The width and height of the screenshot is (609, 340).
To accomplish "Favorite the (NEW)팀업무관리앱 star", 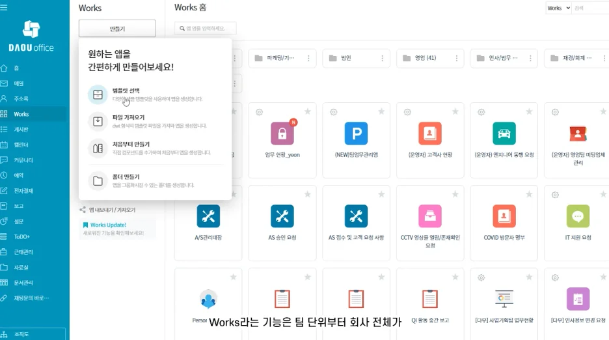I will coord(381,111).
